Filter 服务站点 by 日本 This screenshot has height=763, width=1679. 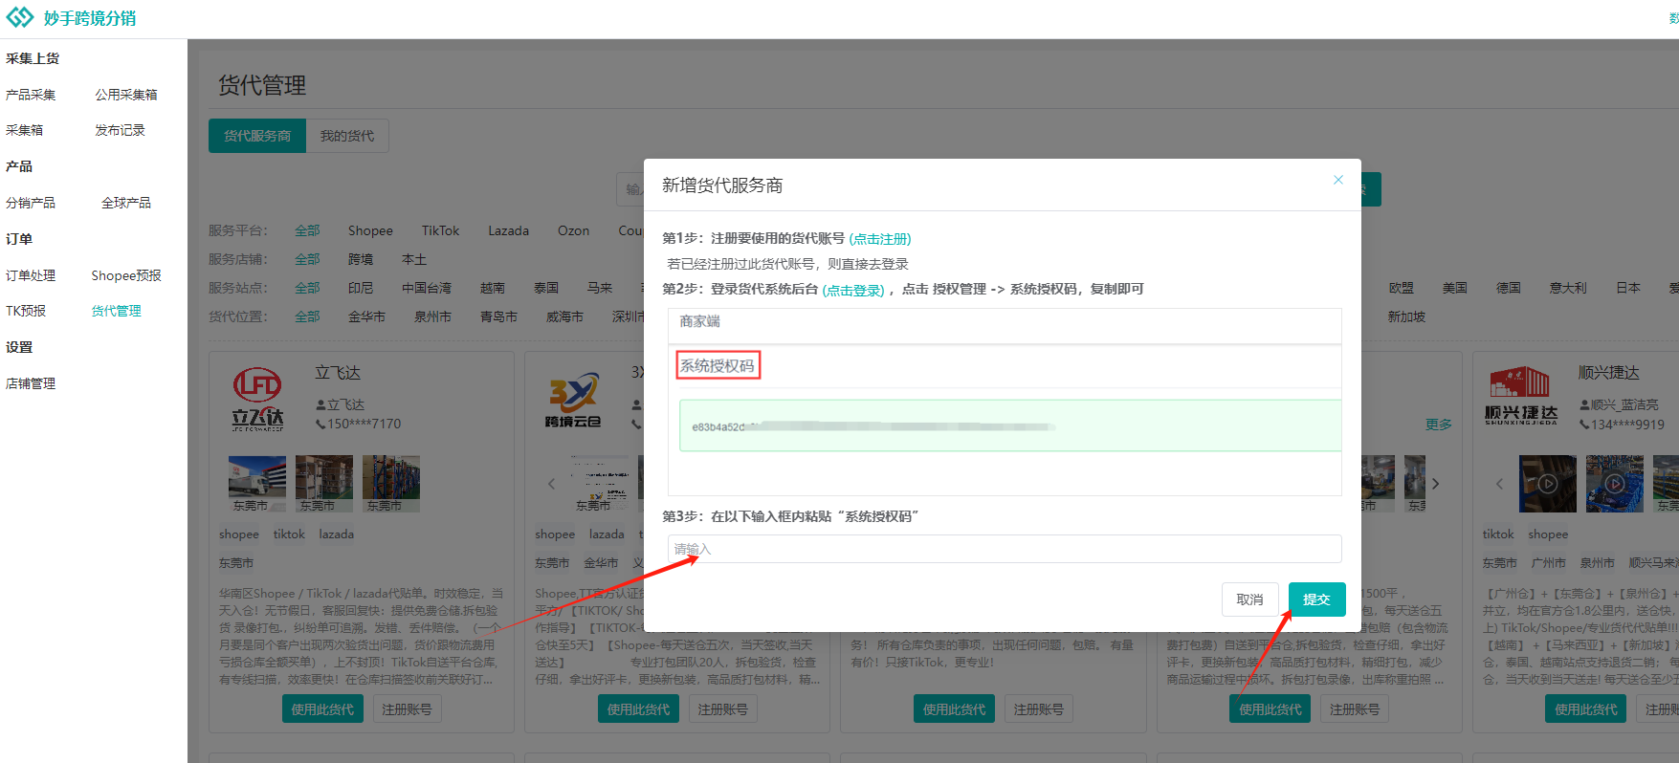coord(1628,288)
